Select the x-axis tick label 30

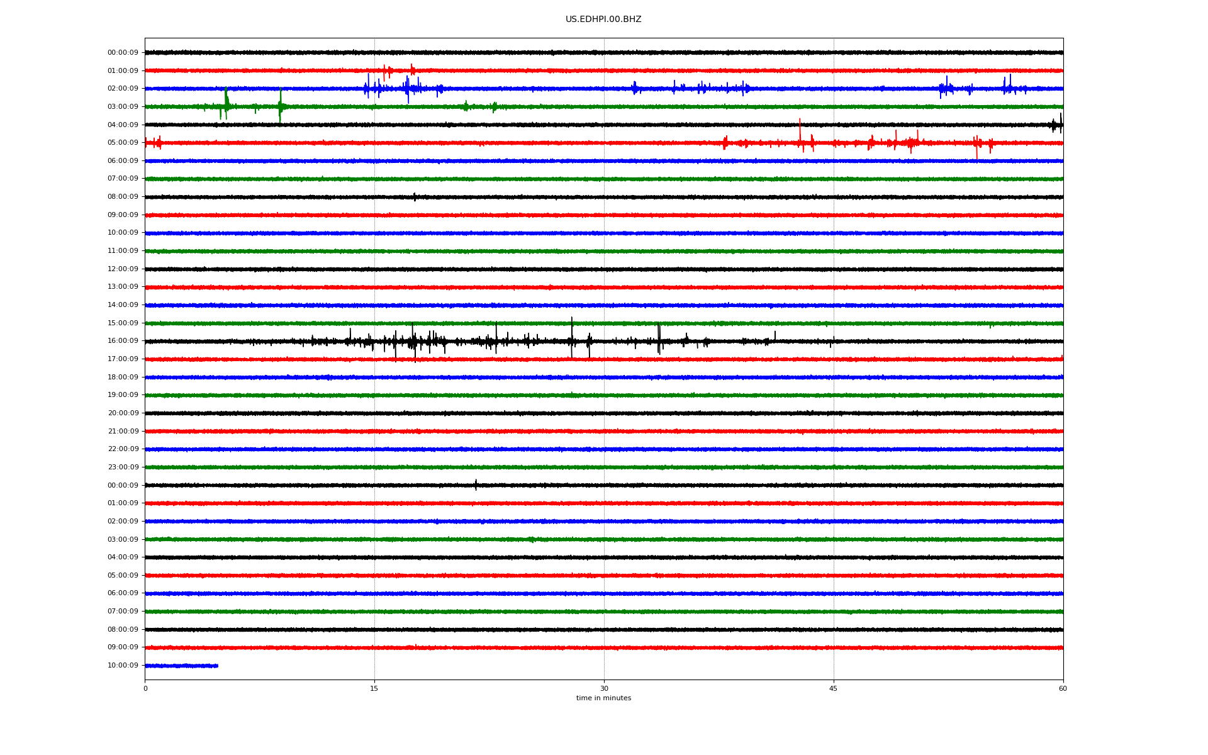[x=604, y=688]
